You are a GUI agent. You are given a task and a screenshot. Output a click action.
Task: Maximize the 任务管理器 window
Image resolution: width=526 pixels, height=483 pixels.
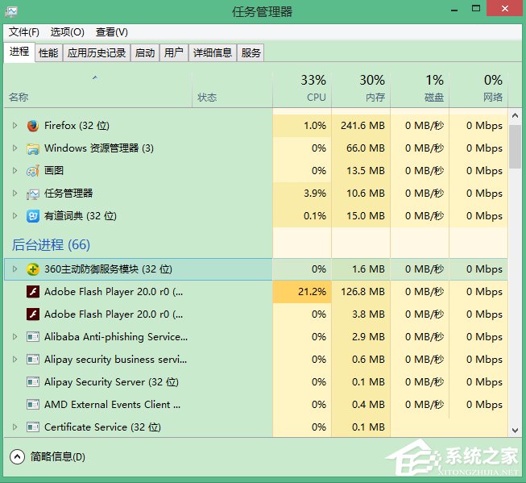(476, 9)
